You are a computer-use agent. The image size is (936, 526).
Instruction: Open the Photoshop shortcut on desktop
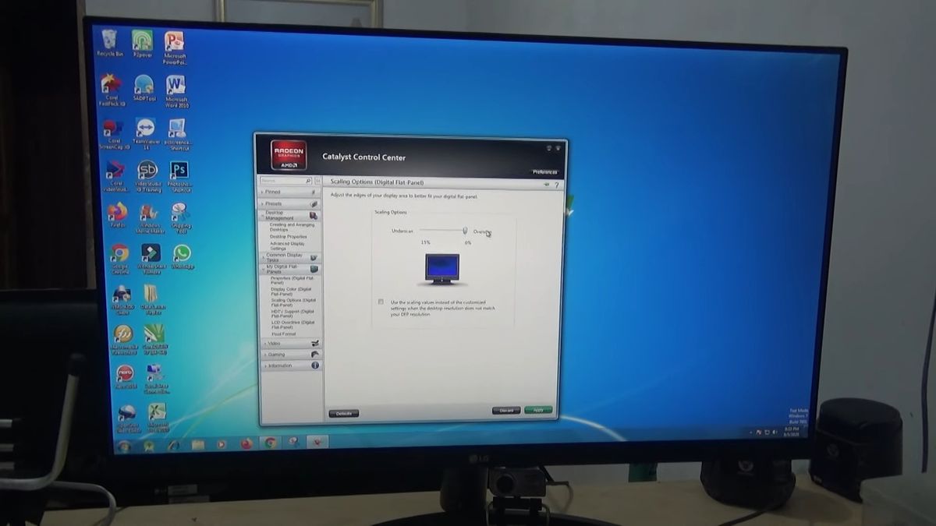(x=180, y=176)
